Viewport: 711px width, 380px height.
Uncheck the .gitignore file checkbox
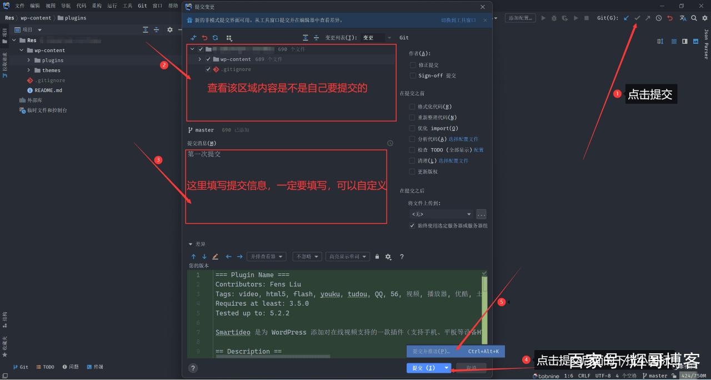coord(208,69)
